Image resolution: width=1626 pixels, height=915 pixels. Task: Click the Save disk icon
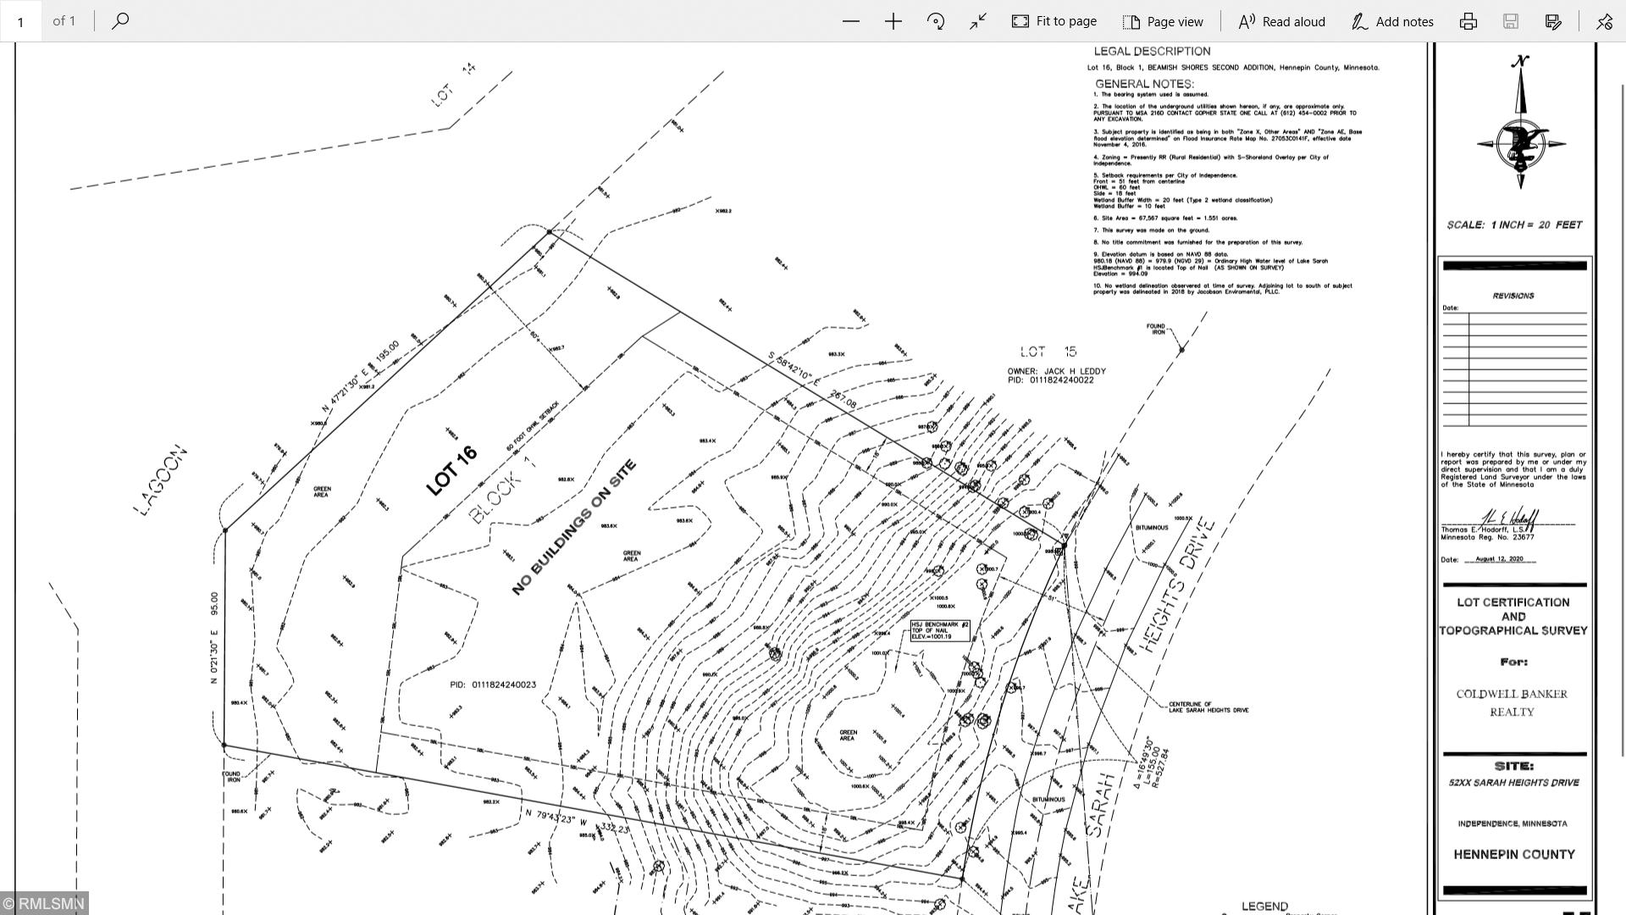(1511, 21)
